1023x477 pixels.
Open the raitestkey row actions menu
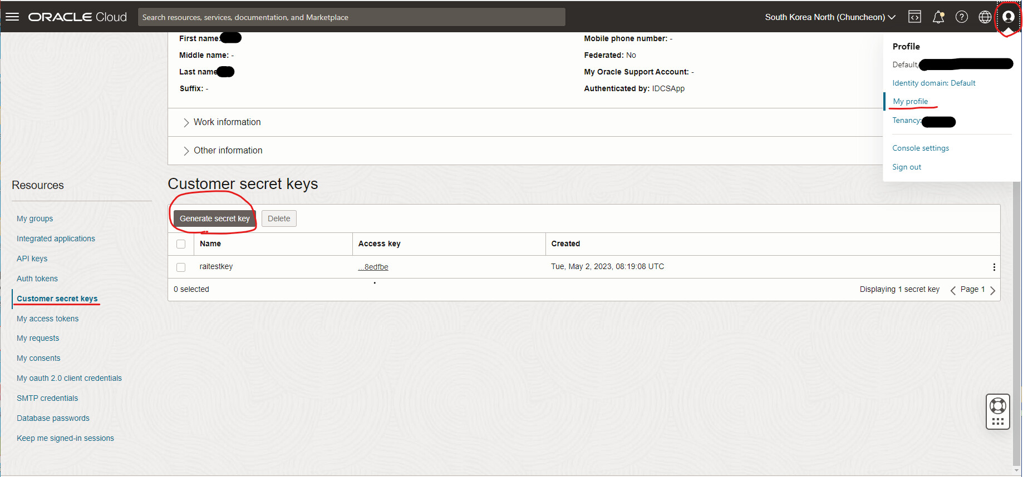994,267
